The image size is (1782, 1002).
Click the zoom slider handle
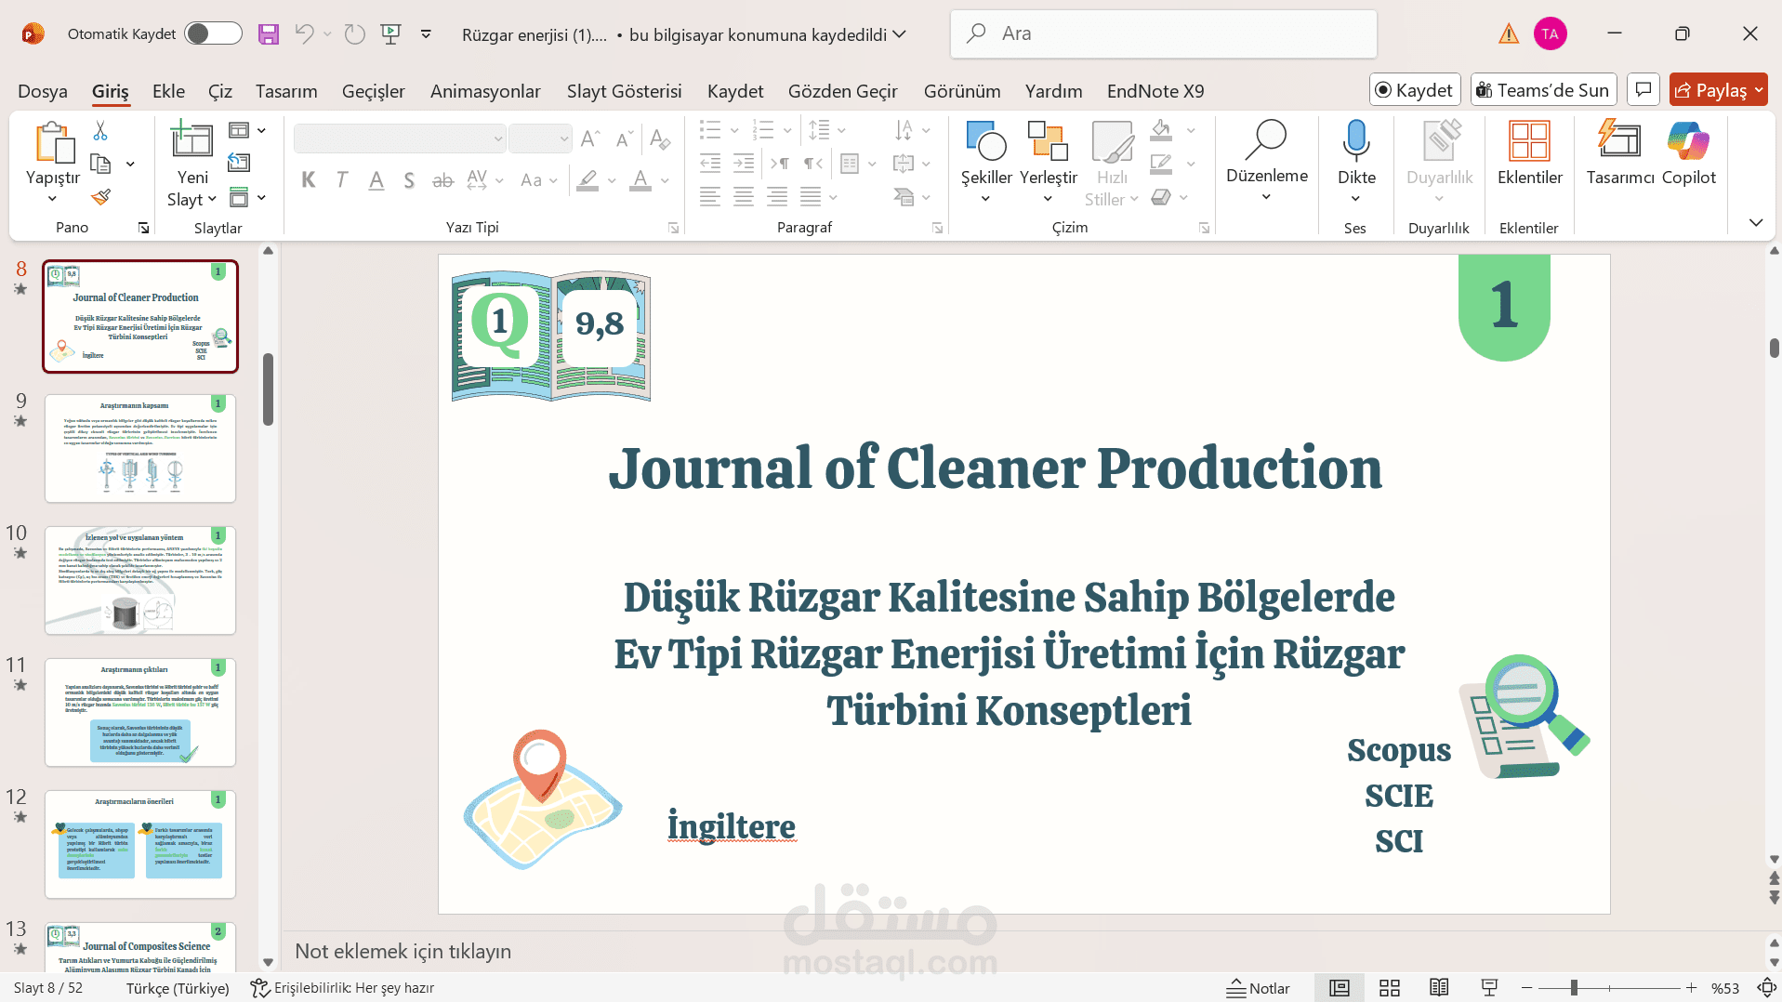[1574, 988]
